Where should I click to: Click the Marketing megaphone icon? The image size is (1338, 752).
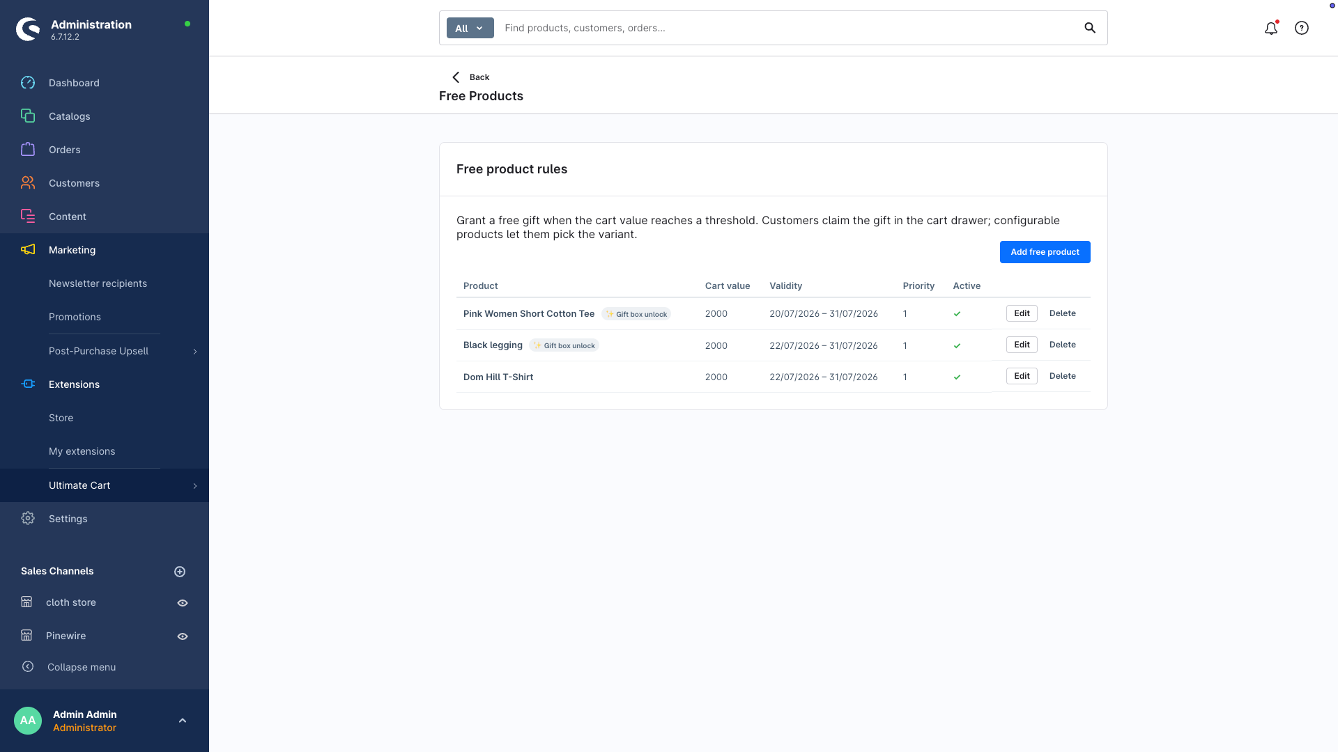[x=28, y=250]
